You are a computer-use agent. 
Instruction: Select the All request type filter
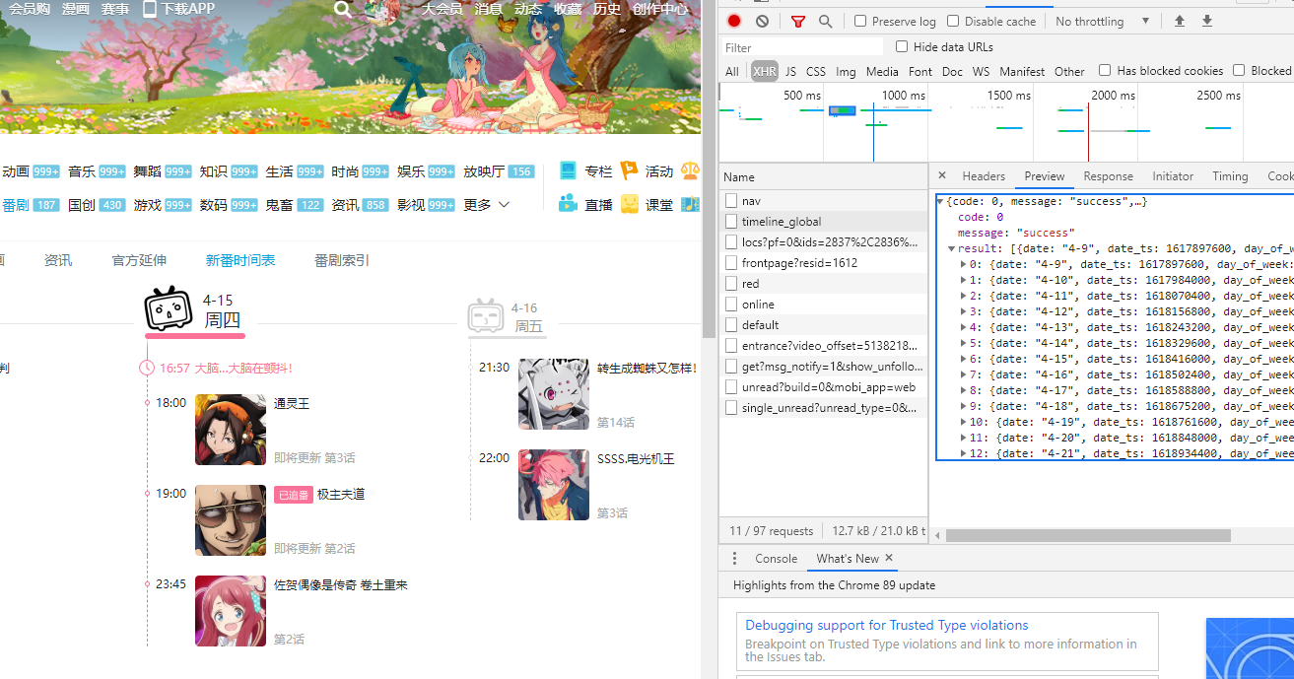pos(732,71)
